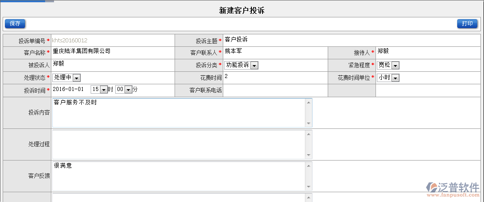Click the 花费时间 input field

tap(275, 78)
